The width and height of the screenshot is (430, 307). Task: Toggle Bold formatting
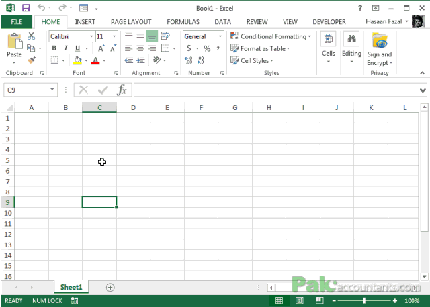tap(54, 48)
